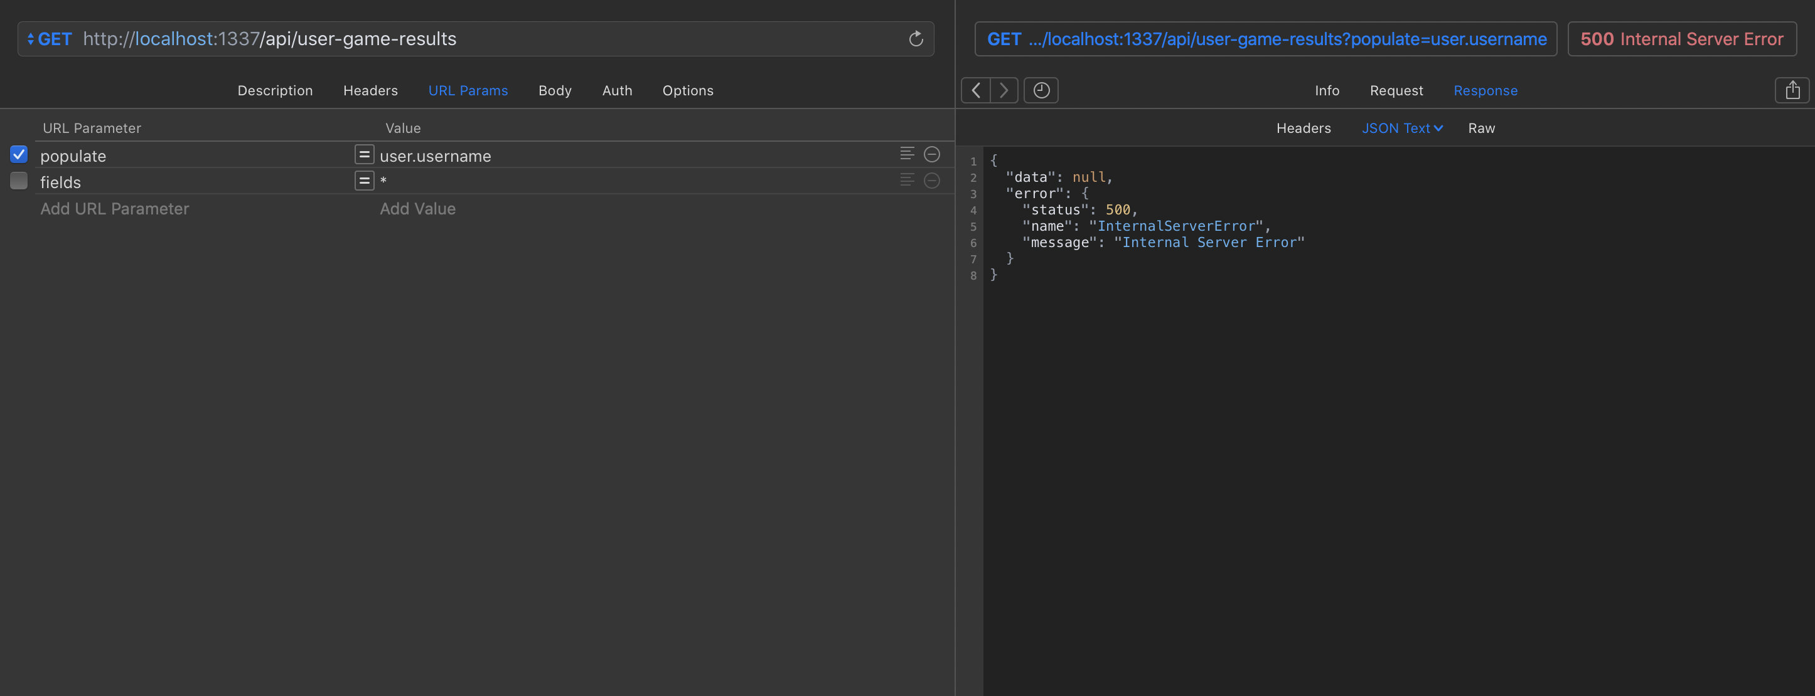This screenshot has height=696, width=1815.
Task: Open the multiline editor icon on populate row
Action: tap(906, 154)
